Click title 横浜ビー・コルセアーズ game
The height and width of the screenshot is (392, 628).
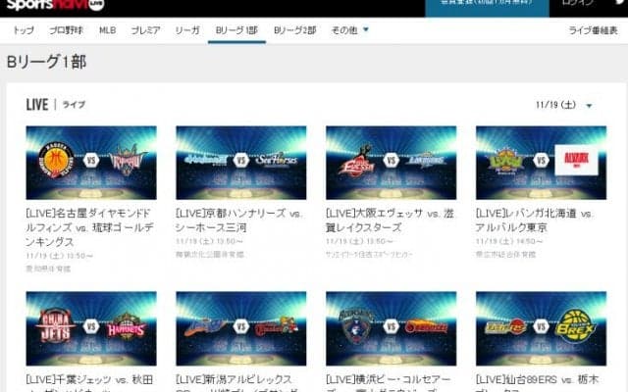coord(389,383)
